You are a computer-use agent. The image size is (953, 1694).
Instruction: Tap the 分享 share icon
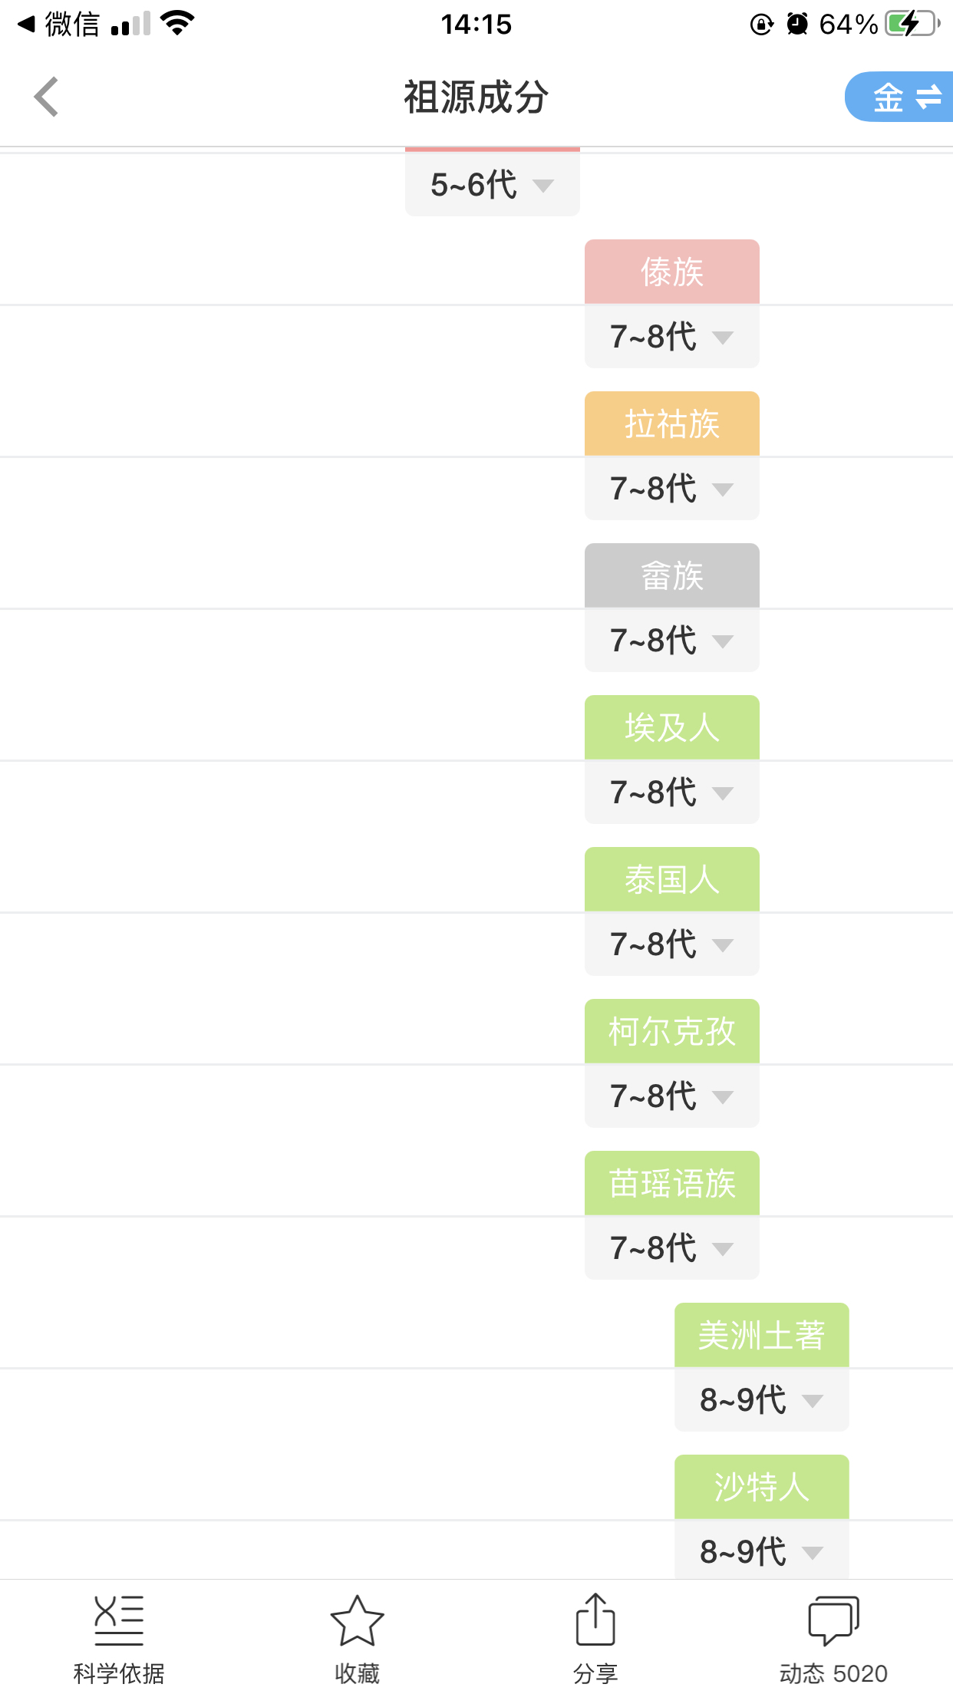[595, 1620]
